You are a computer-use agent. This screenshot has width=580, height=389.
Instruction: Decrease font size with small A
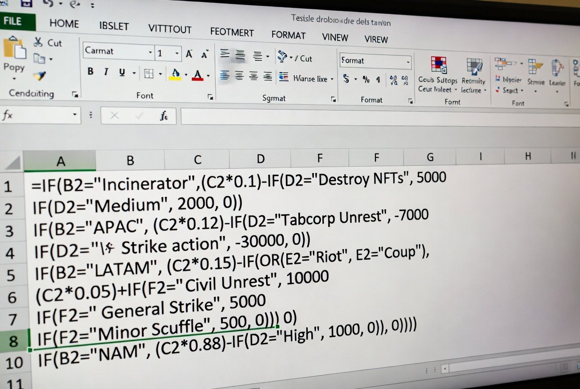204,55
